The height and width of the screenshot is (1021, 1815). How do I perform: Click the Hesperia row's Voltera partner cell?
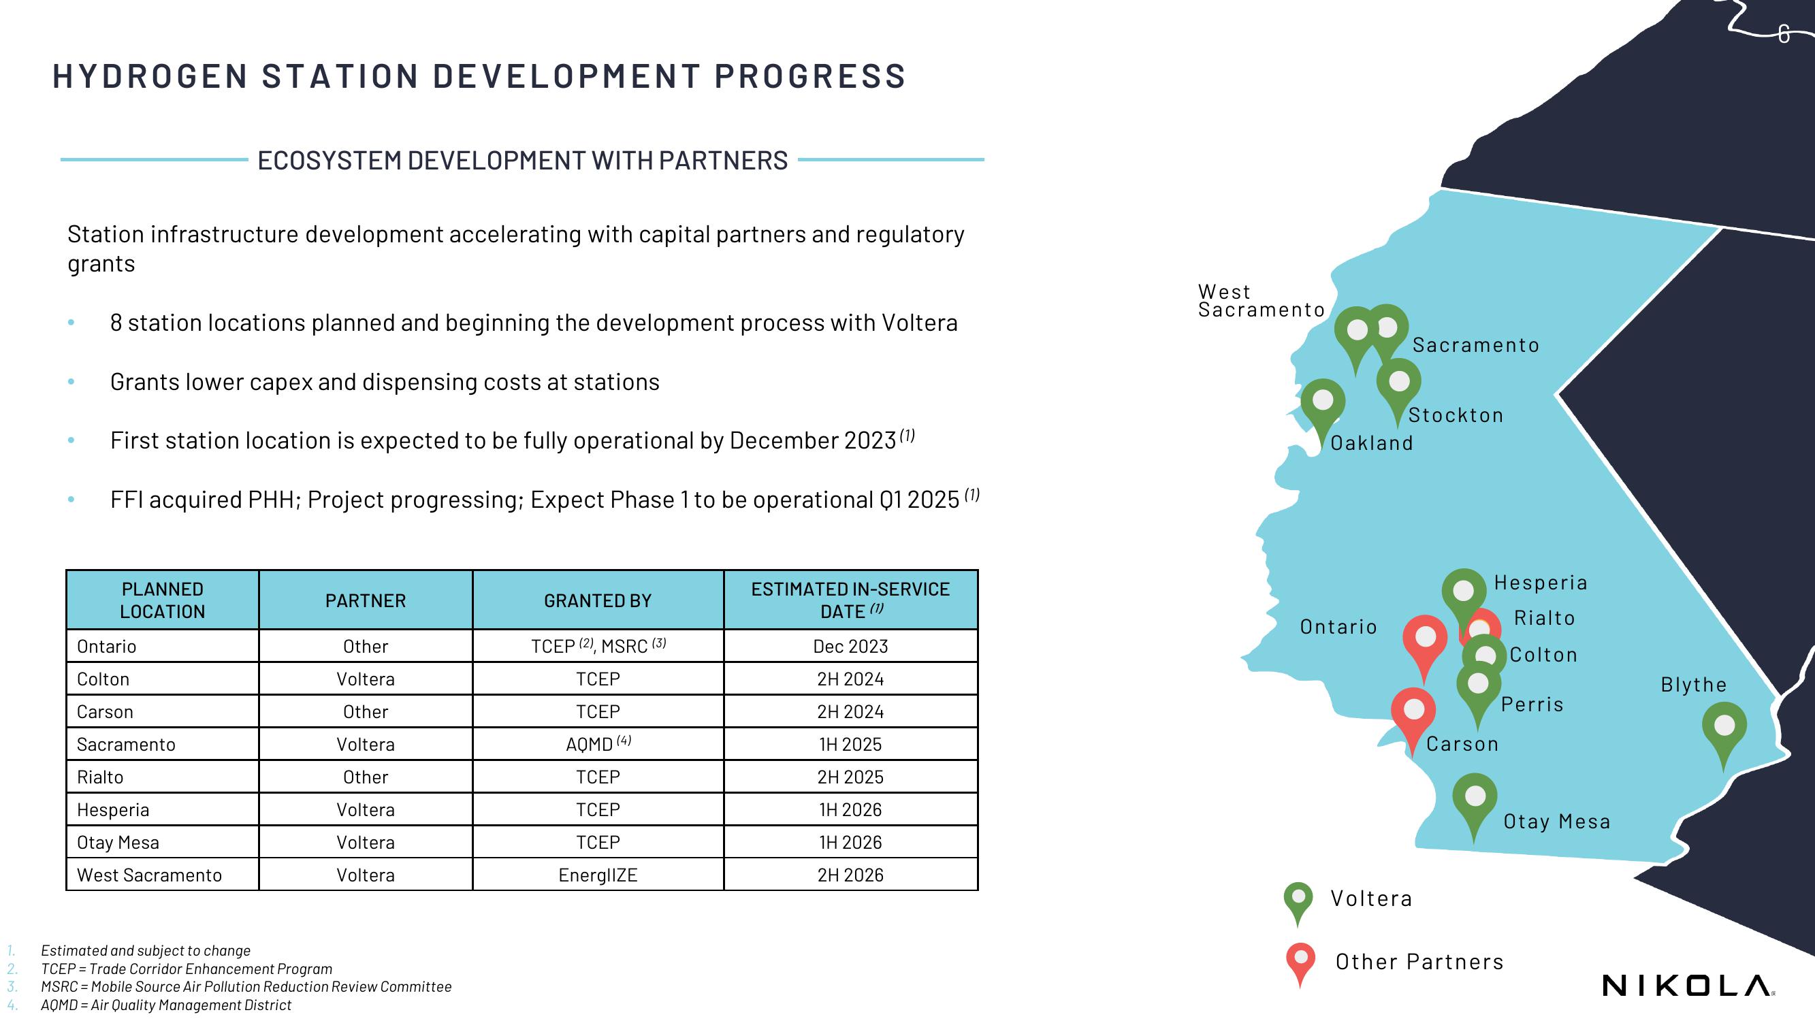pyautogui.click(x=366, y=809)
